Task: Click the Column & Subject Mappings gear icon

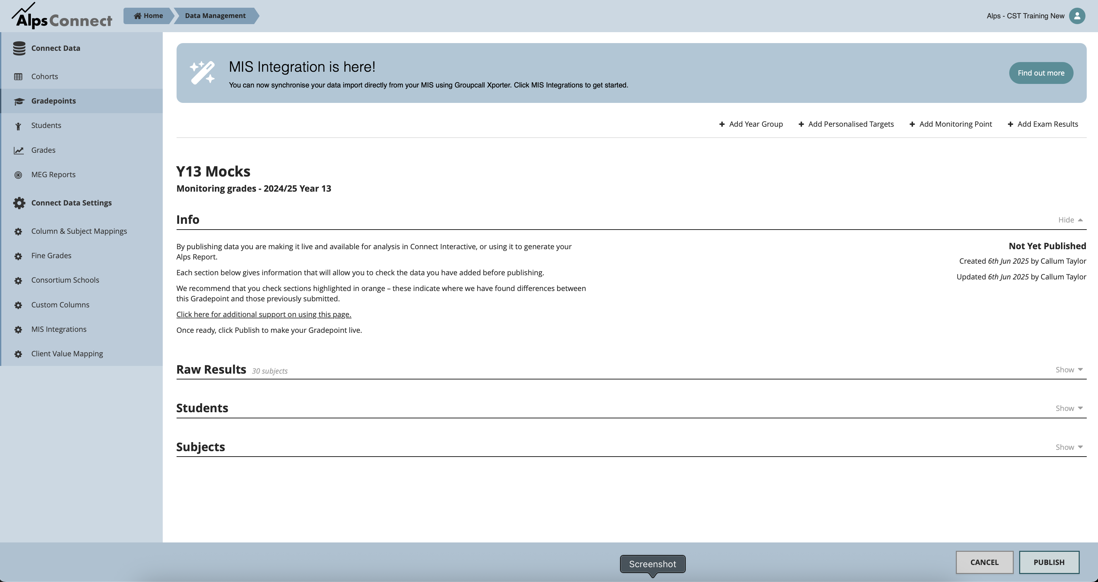Action: click(x=18, y=232)
